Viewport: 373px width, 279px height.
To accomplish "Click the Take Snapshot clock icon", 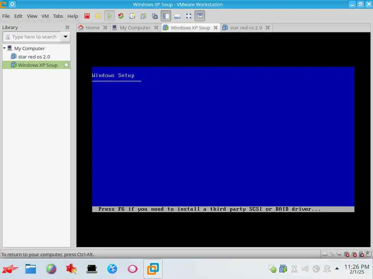I will [x=132, y=16].
